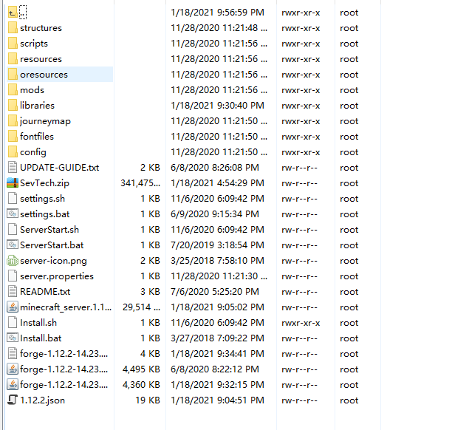
Task: Select the 'config' folder name
Action: click(x=33, y=152)
